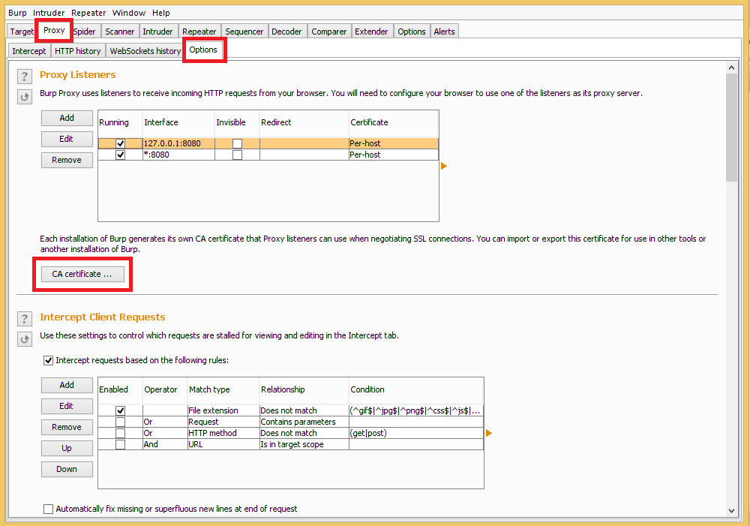The height and width of the screenshot is (526, 750).
Task: Open help for Proxy Listeners section
Action: tap(24, 76)
